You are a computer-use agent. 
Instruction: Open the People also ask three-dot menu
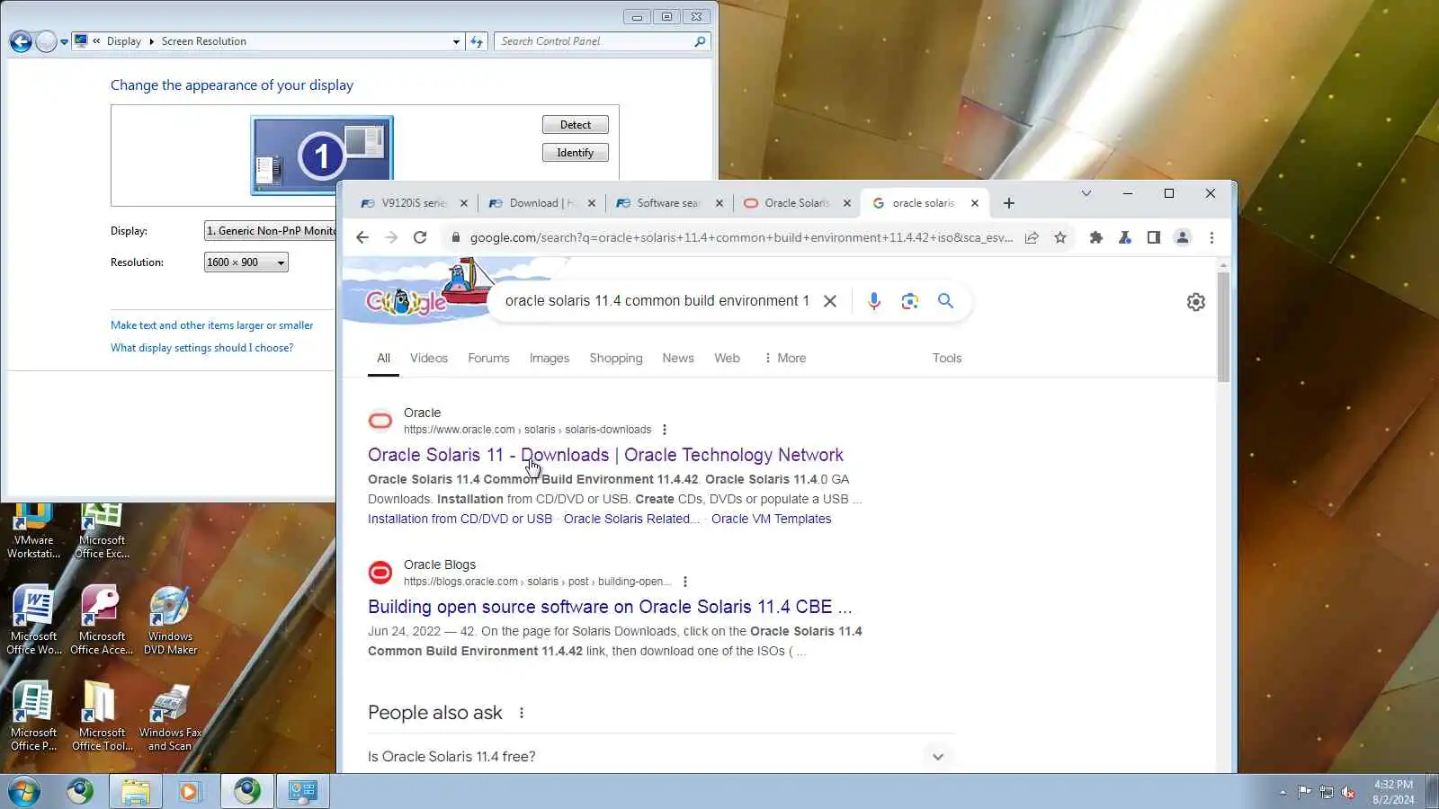click(x=521, y=713)
